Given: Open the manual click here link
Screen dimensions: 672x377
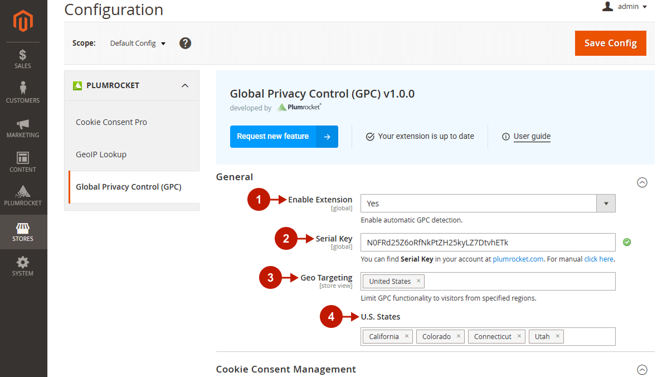Looking at the screenshot, I should (x=598, y=259).
